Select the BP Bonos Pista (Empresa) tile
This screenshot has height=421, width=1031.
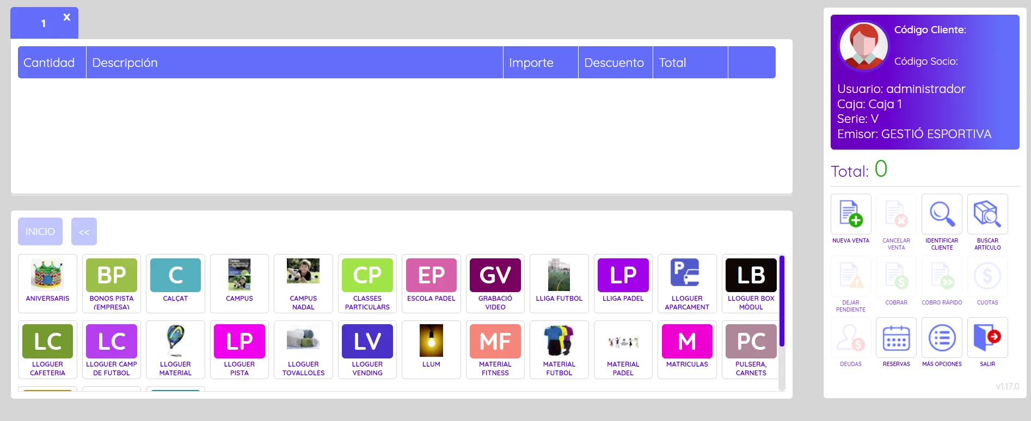(112, 283)
